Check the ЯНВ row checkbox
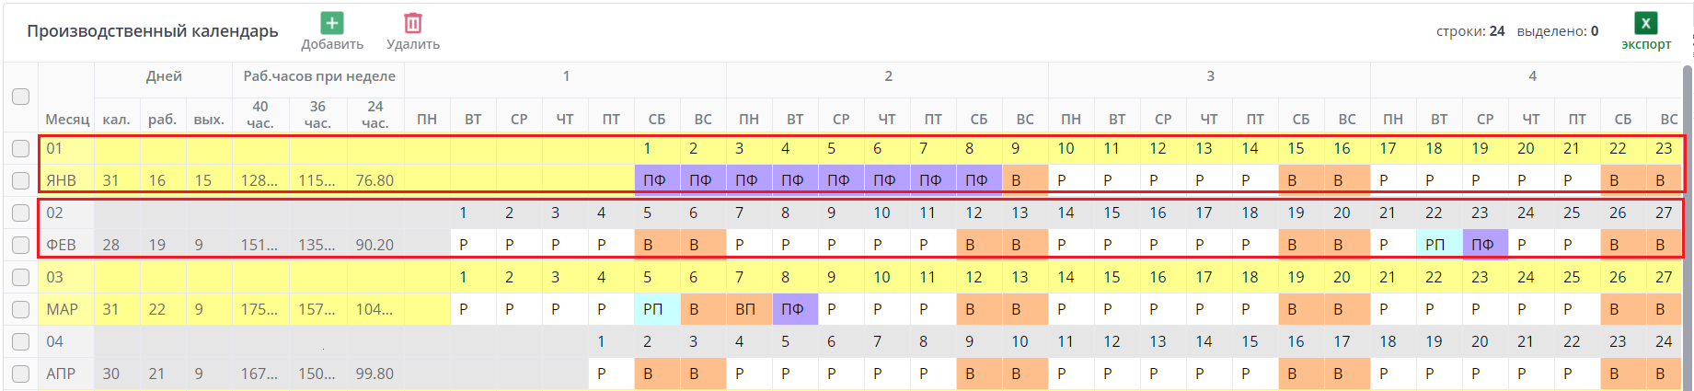 point(20,180)
